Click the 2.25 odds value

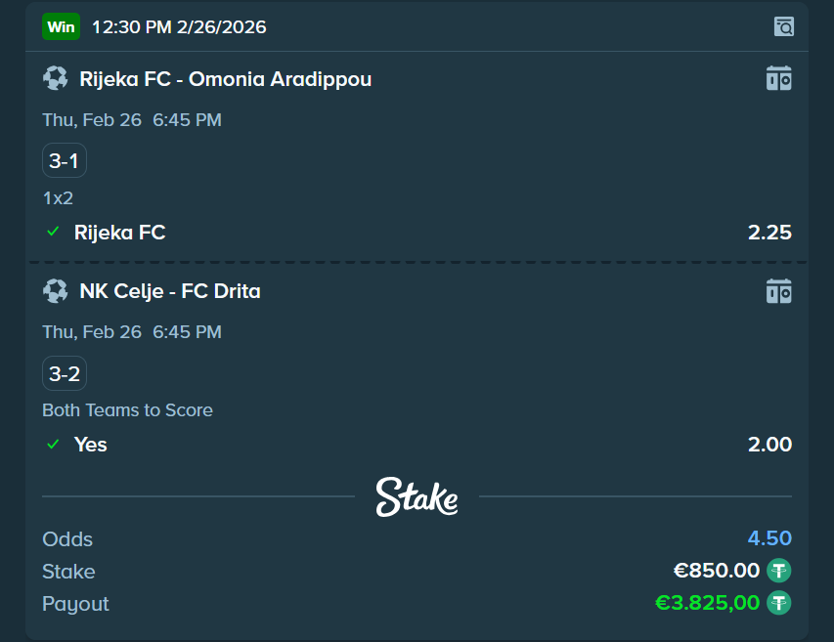point(769,233)
